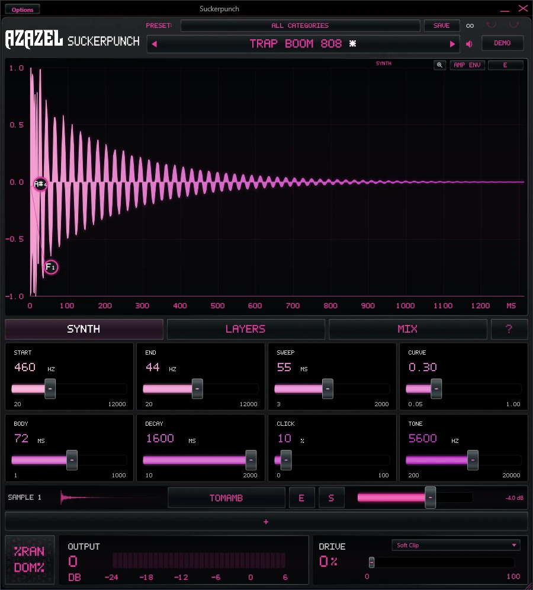Click the DRIVE amount slider handle

point(371,563)
